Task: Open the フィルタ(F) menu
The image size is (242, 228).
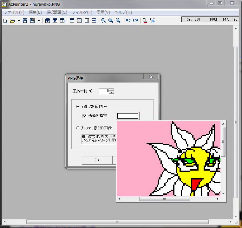Action: pos(82,12)
